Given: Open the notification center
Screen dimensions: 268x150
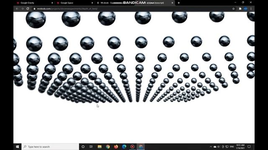Looking at the screenshot, I should pos(249,147).
